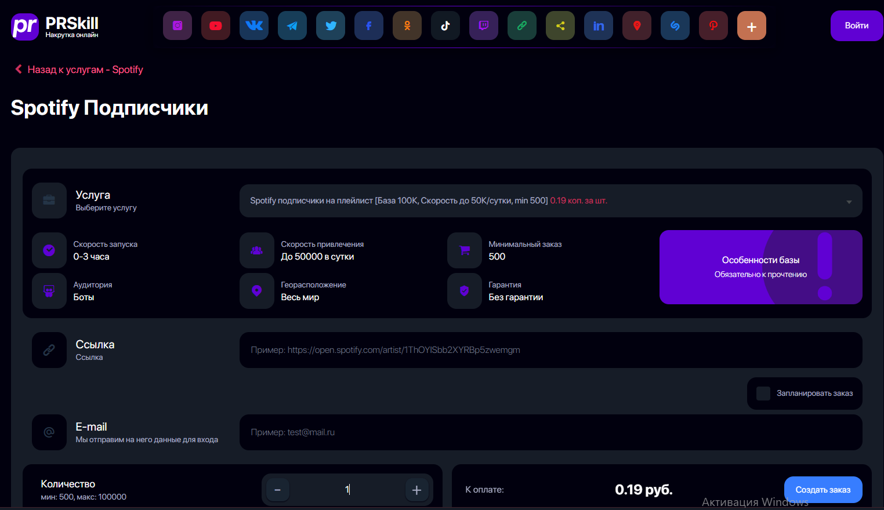The height and width of the screenshot is (510, 884).
Task: Click the 0.19 руб. payment total
Action: click(x=644, y=490)
